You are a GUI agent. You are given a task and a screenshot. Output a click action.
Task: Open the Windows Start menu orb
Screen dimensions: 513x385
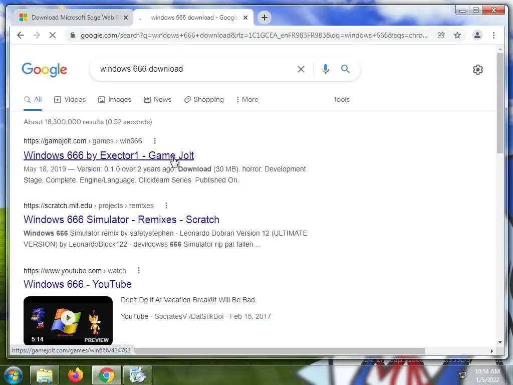click(x=14, y=375)
